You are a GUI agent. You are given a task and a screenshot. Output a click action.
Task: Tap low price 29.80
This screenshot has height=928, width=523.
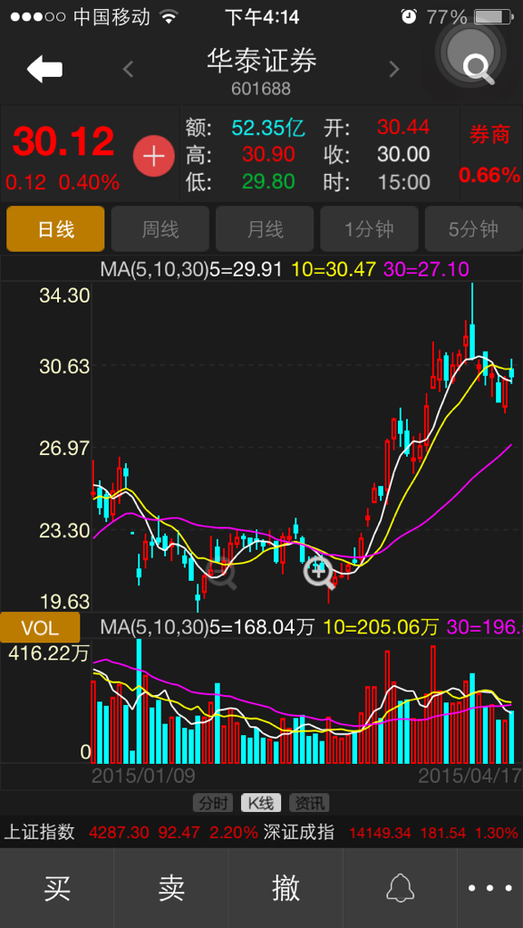point(268,181)
